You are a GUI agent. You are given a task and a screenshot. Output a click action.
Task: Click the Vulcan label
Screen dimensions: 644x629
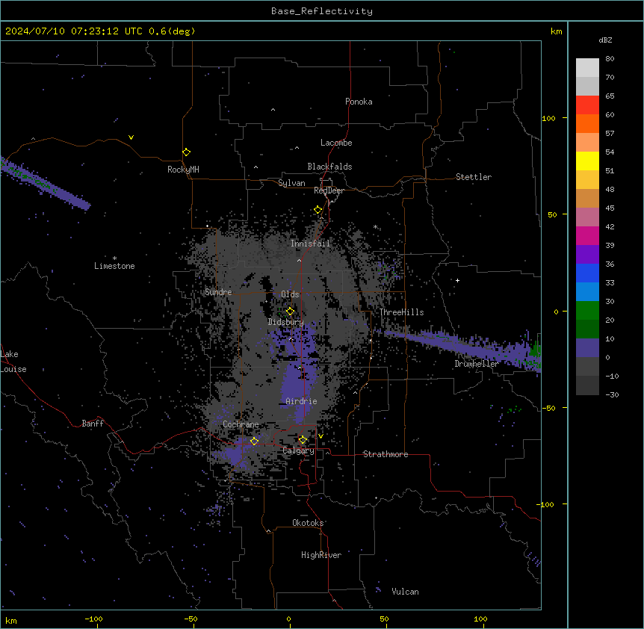[x=405, y=592]
